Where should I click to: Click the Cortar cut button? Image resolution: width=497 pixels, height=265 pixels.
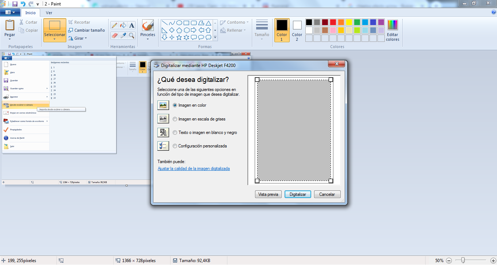point(28,22)
